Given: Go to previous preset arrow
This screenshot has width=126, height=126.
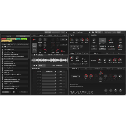Looking at the screenshot, I should (x=67, y=32).
